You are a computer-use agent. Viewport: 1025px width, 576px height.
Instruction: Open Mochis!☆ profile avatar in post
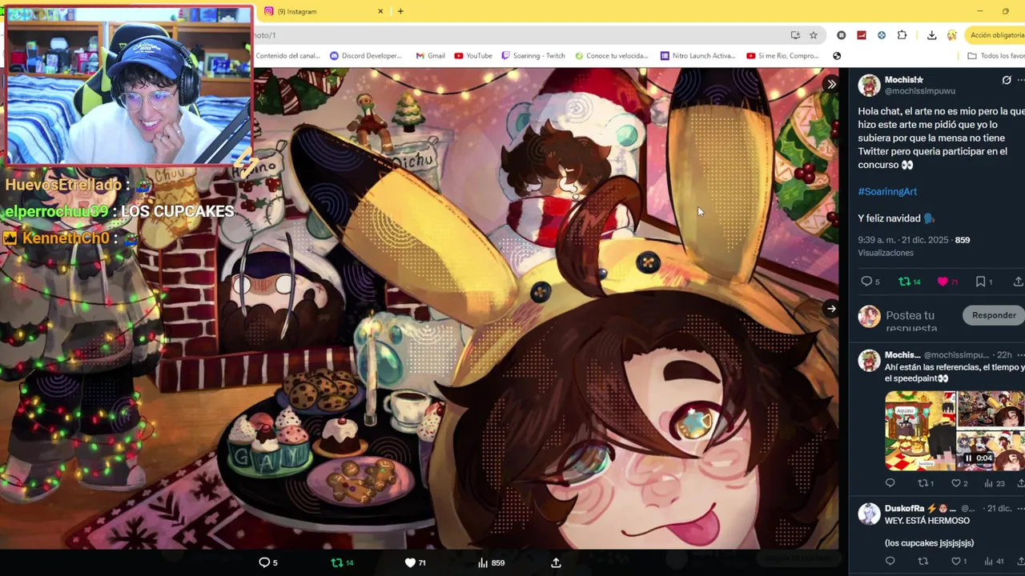pyautogui.click(x=869, y=85)
